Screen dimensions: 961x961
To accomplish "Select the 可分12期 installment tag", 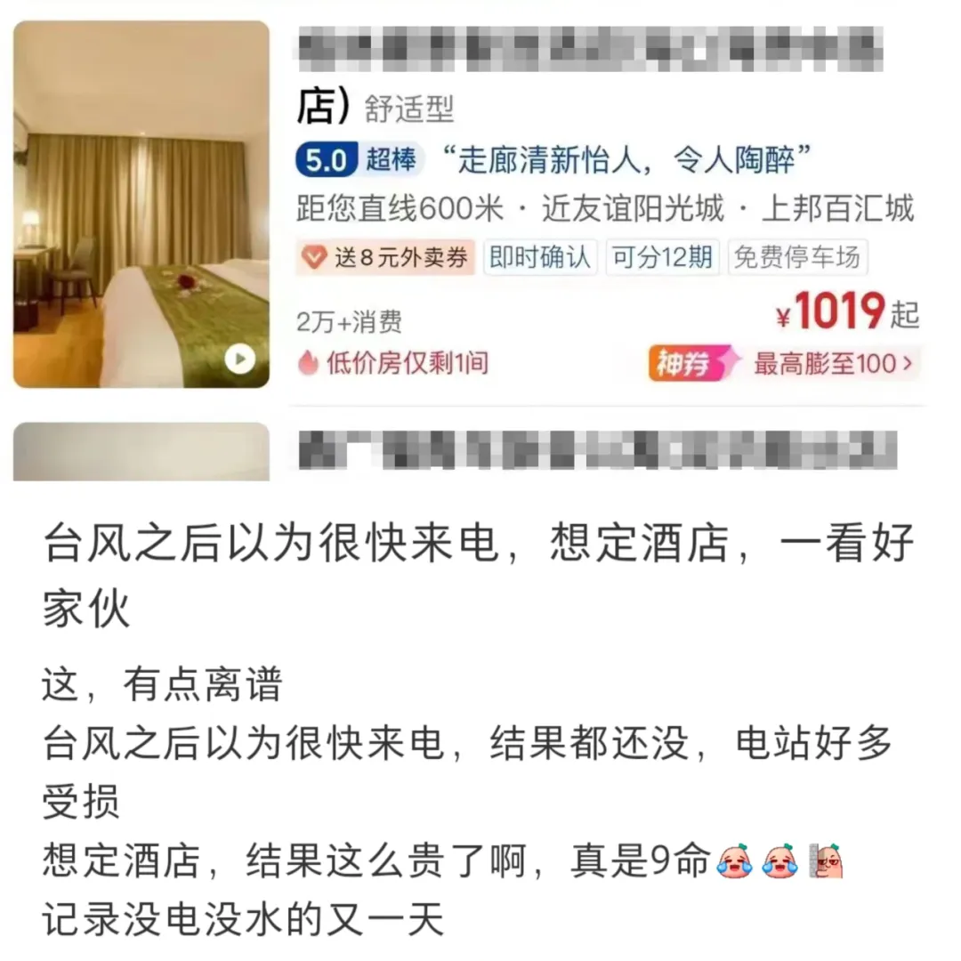I will pyautogui.click(x=663, y=257).
